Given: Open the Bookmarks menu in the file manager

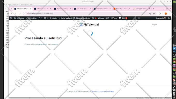Looking at the screenshot, I should [25, 5].
